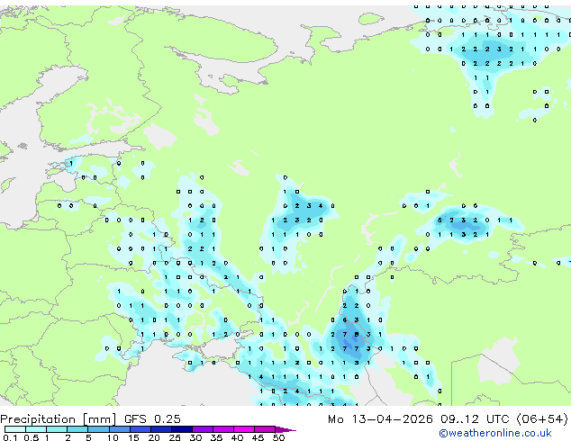
Task: Pick the 40–45 mm magenta legend swatch
Action: pos(244,429)
